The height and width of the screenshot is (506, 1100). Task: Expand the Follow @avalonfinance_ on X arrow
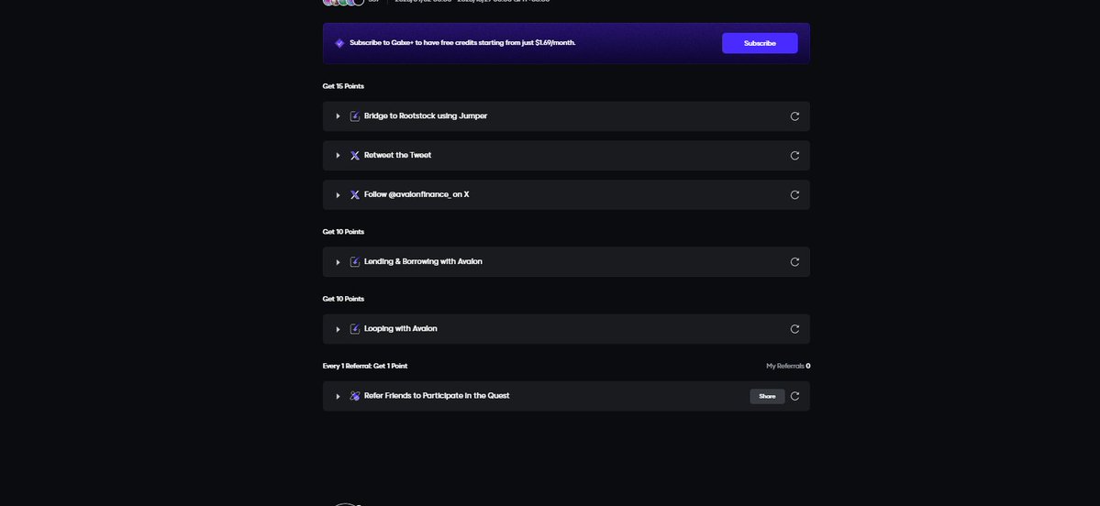(x=338, y=195)
